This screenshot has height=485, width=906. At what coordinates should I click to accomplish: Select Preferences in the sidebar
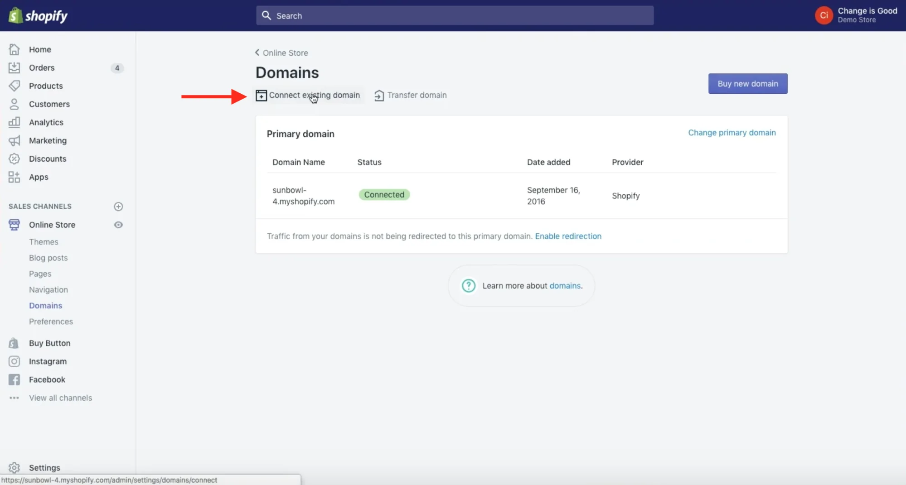coord(51,322)
